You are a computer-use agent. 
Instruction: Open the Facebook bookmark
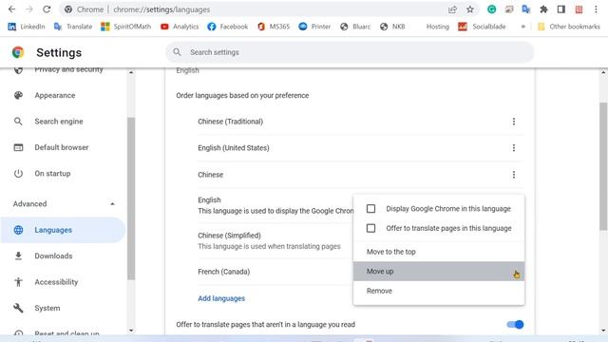[228, 27]
